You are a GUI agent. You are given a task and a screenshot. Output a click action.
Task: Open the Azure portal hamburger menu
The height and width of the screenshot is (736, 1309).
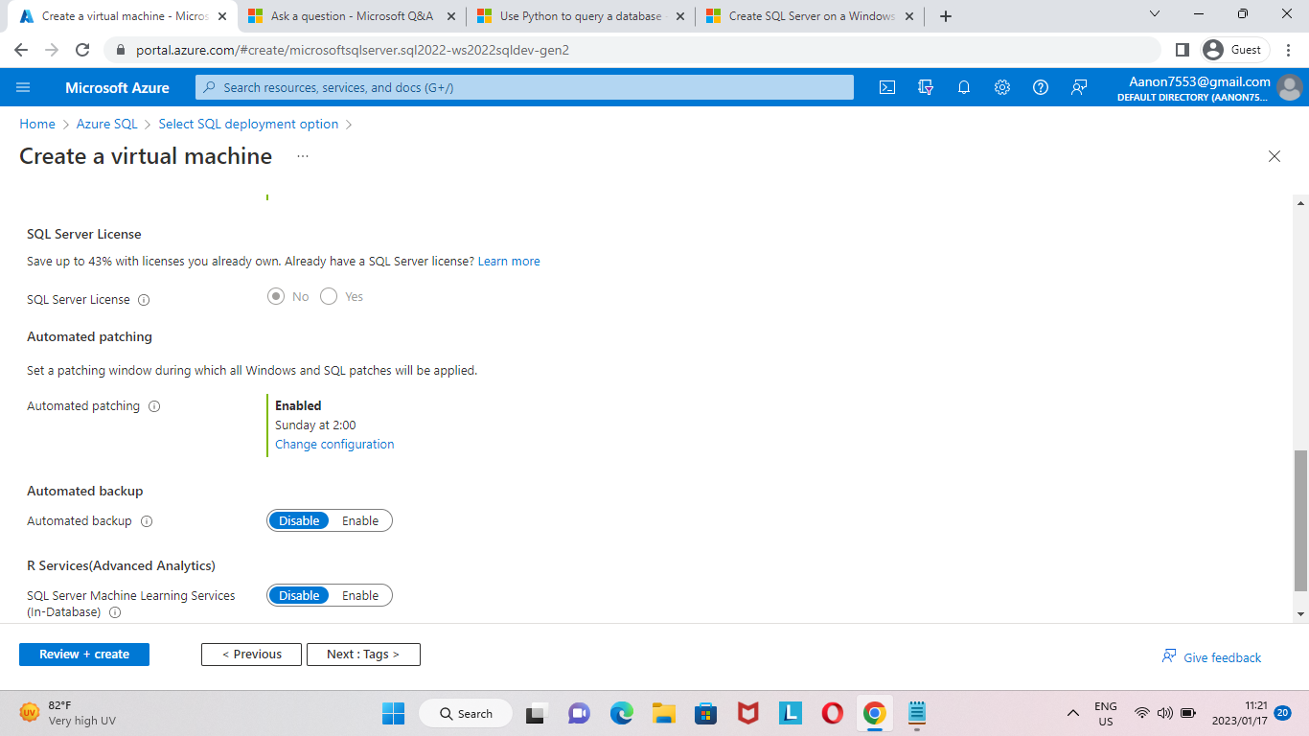coord(23,87)
